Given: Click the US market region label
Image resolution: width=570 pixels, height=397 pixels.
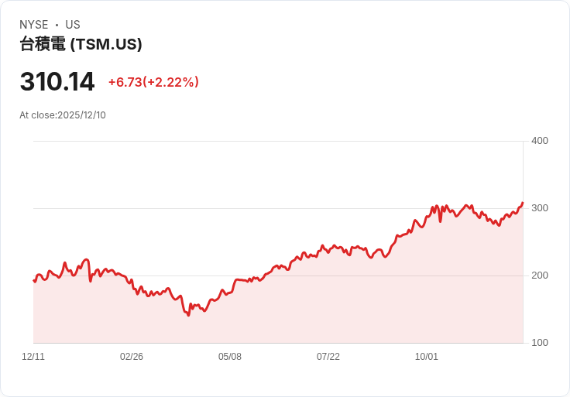Looking at the screenshot, I should [73, 25].
